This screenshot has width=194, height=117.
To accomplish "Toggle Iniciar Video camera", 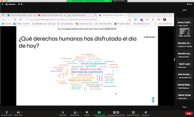I will coord(18,112).
